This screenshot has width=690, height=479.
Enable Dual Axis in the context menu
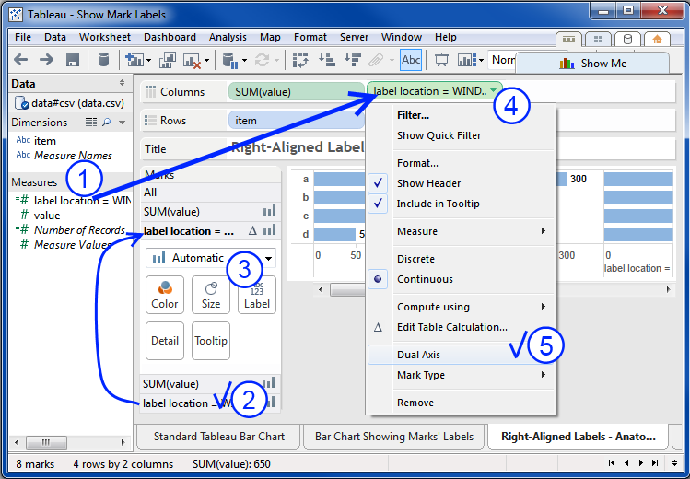[x=461, y=355]
